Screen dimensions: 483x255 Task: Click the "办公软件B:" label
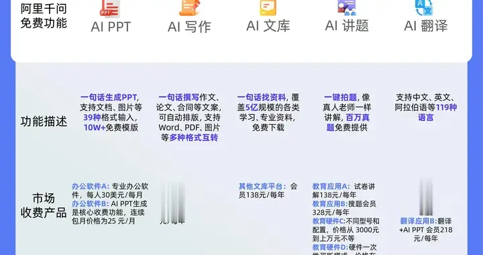(x=91, y=203)
